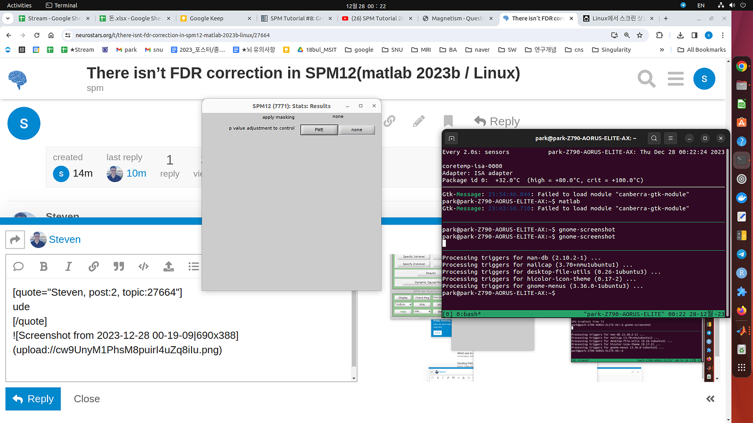Open Steven's profile link
Screen dimensions: 753x423
65,239
